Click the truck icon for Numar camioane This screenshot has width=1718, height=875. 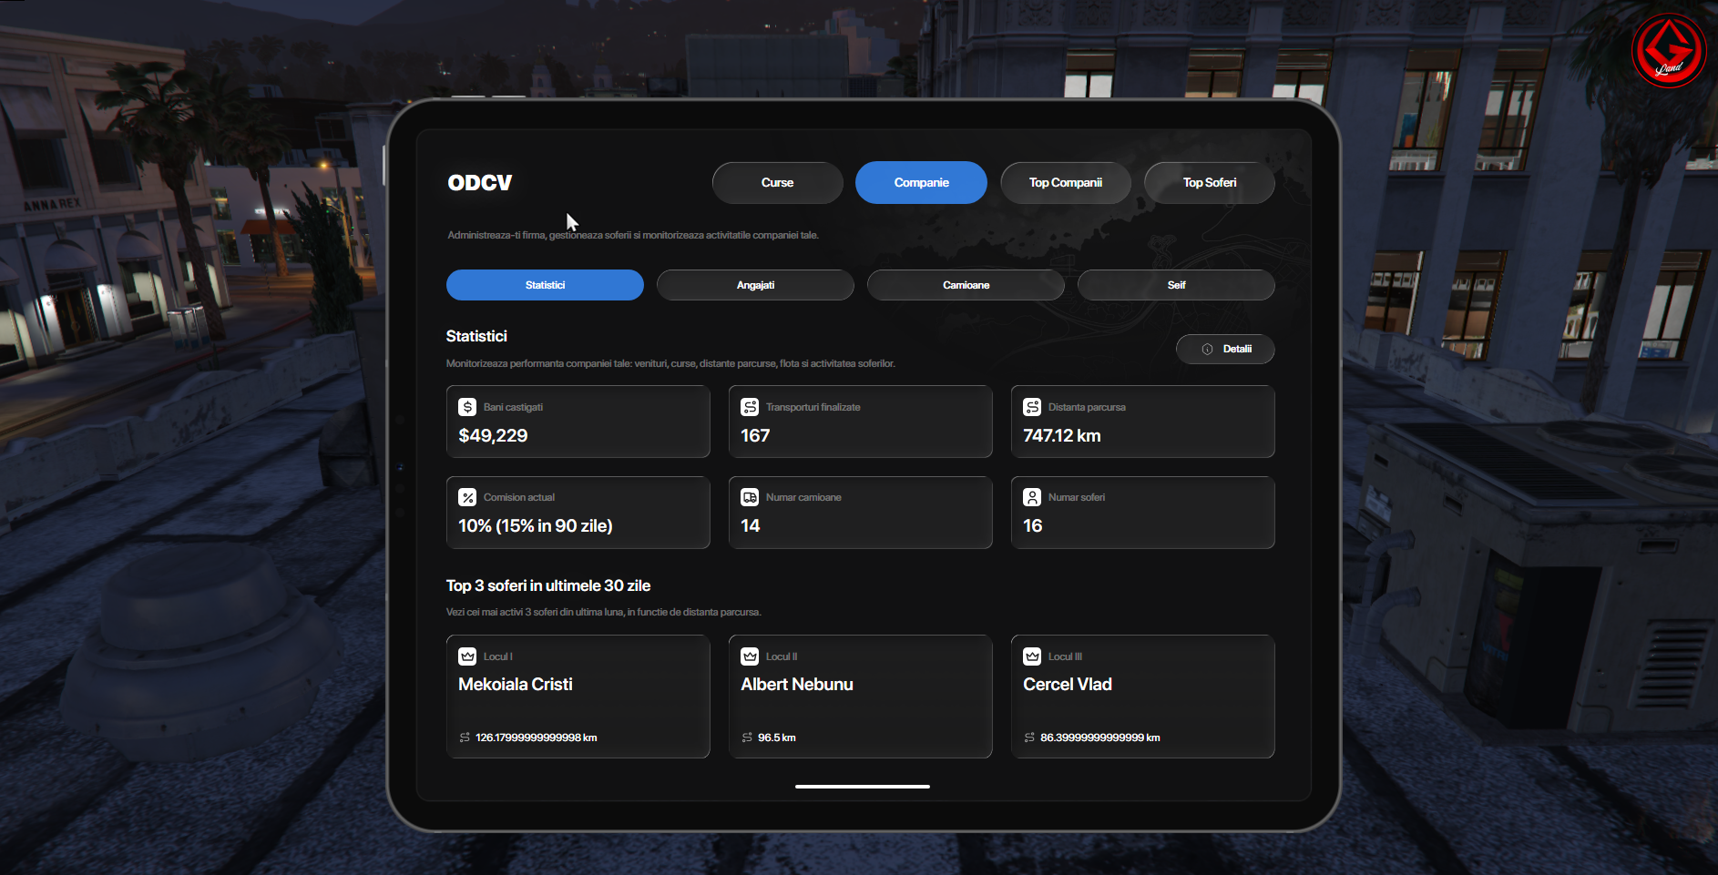(750, 497)
